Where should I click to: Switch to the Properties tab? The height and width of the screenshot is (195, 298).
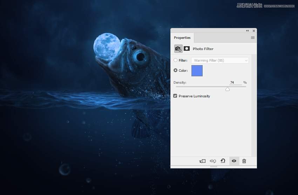pyautogui.click(x=182, y=38)
